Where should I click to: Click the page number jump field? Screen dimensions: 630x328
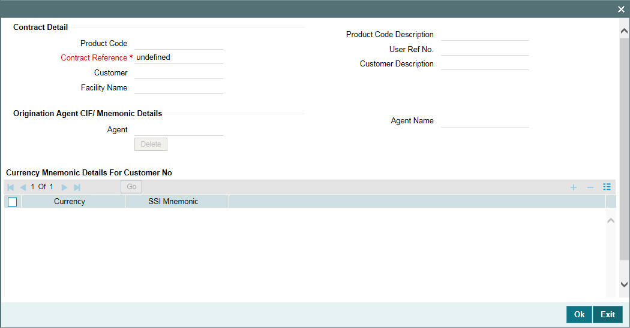103,187
